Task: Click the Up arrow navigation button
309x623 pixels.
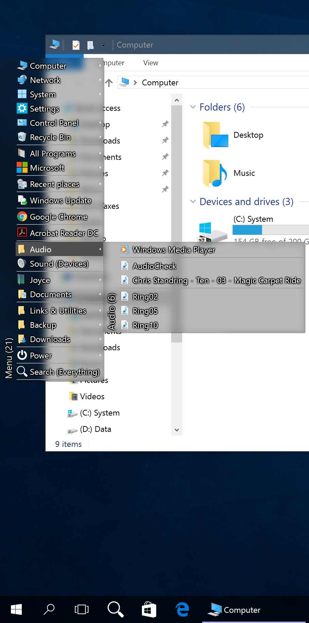Action: click(x=109, y=83)
